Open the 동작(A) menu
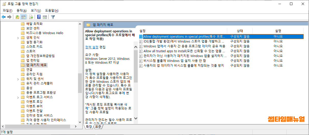 (21, 10)
